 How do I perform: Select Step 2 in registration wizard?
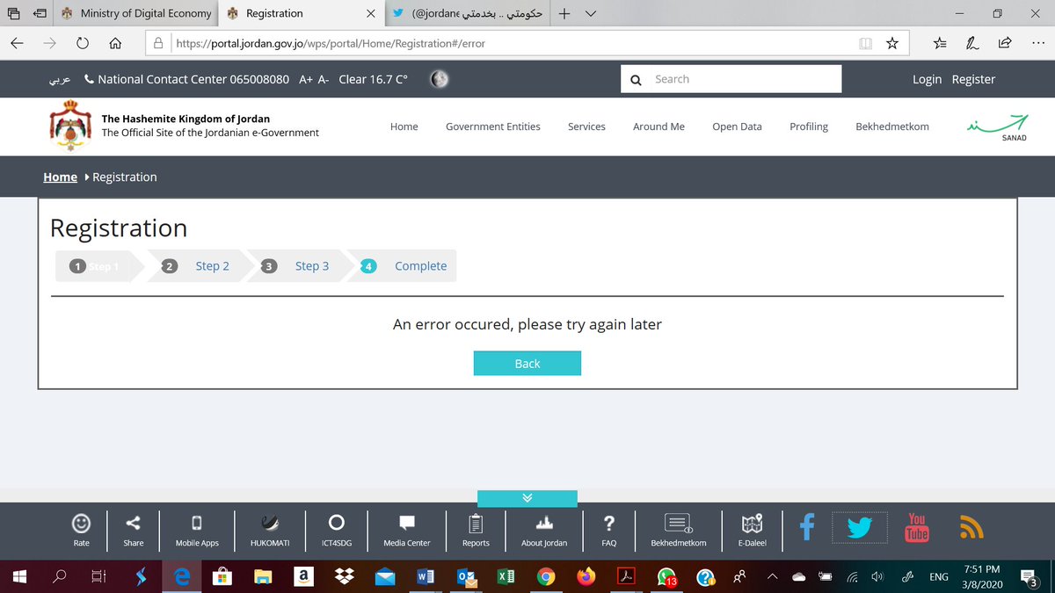(x=212, y=266)
